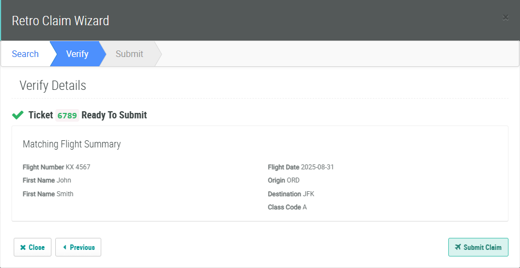The image size is (520, 268).
Task: Click the plane icon on Submit Claim
Action: coord(458,247)
